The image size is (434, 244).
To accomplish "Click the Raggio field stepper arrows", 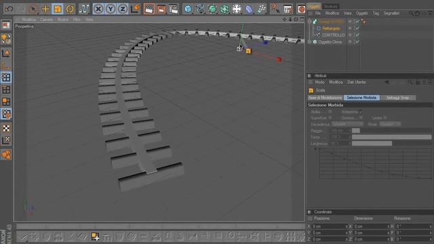I will pos(350,131).
